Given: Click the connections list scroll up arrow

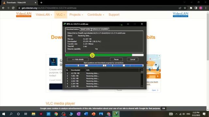Looking at the screenshot, I should (142, 70).
